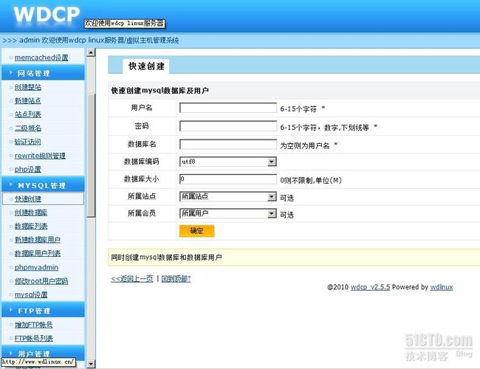The height and width of the screenshot is (369, 480).
Task: Open the 所属站点 dropdown
Action: click(x=228, y=196)
